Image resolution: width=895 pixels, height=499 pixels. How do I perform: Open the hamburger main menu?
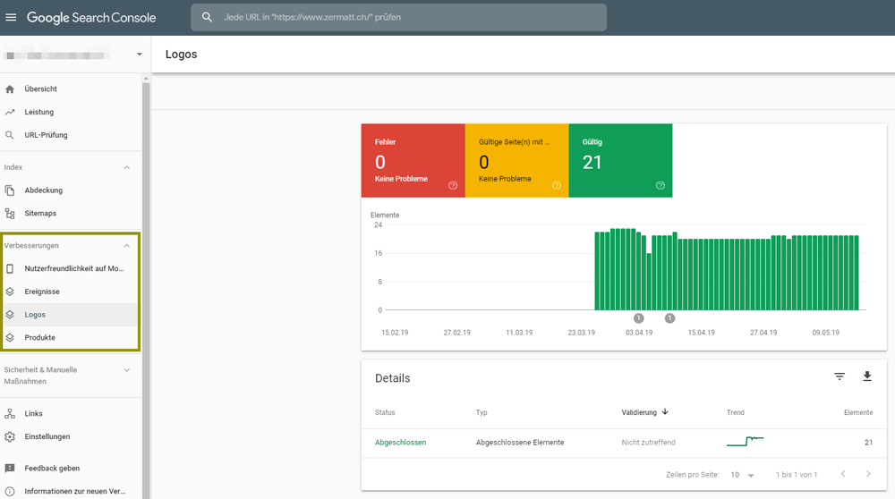(x=11, y=17)
